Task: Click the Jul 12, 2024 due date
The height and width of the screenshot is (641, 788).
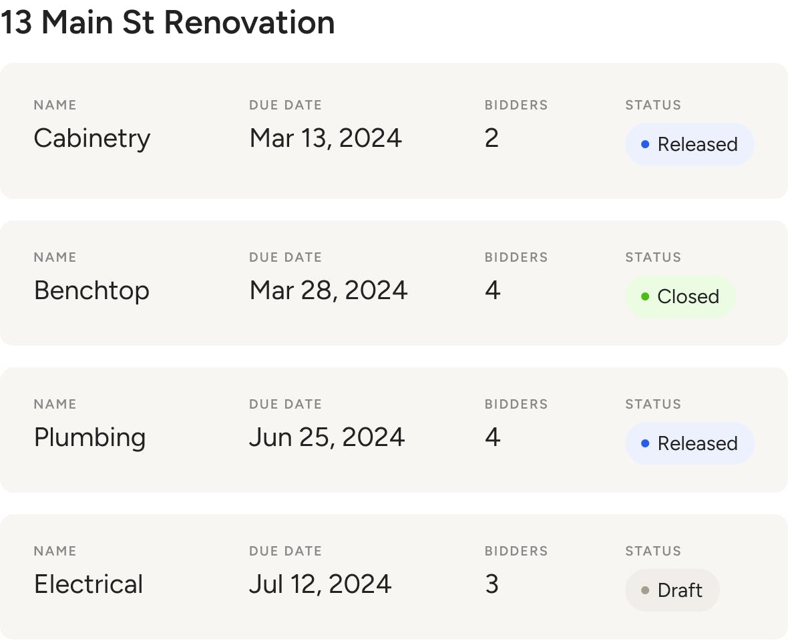Action: [320, 584]
